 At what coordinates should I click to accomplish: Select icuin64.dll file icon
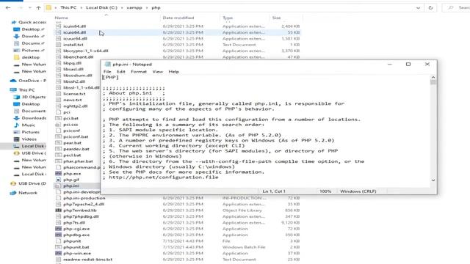[58, 26]
